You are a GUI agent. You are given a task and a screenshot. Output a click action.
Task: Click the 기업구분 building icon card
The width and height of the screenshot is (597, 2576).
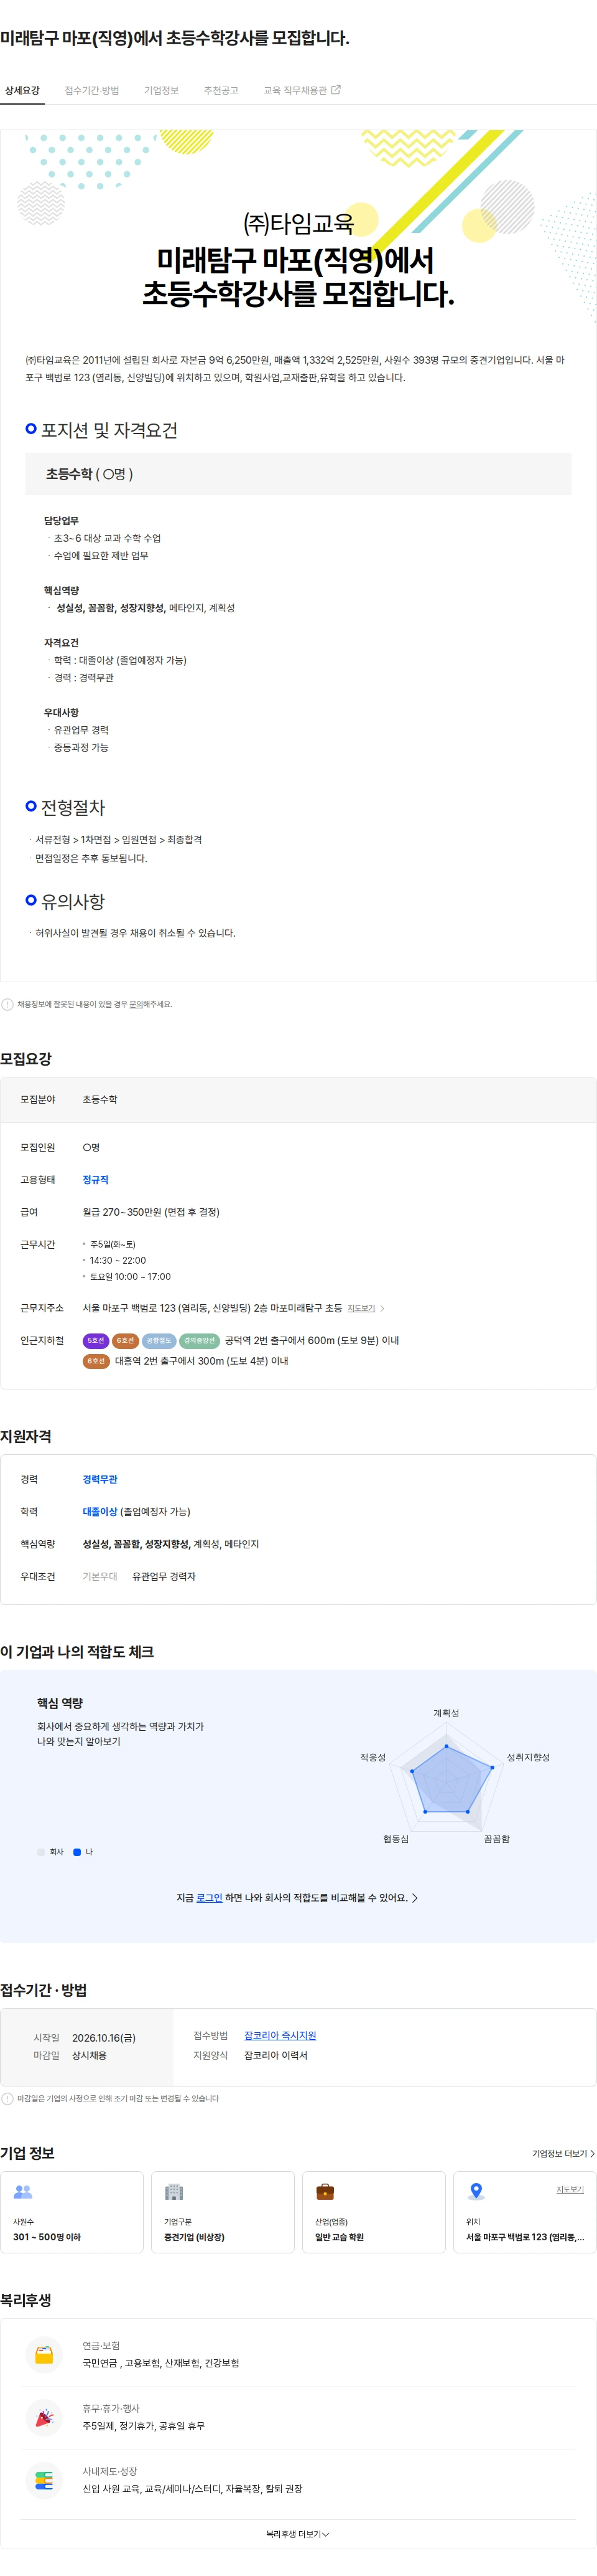click(223, 2211)
